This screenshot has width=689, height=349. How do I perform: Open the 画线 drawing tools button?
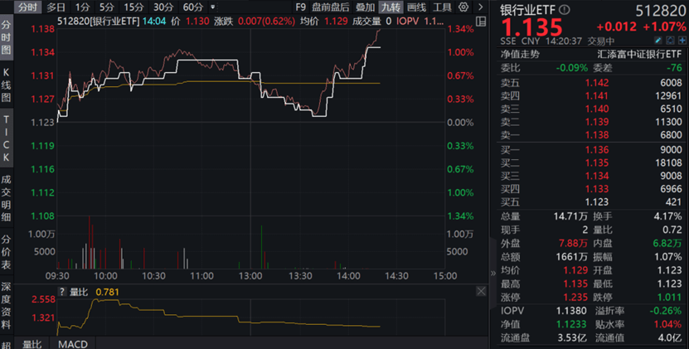[x=416, y=7]
